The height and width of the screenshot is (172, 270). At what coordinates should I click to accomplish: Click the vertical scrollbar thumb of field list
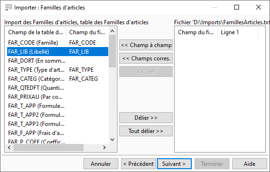[x=113, y=51]
